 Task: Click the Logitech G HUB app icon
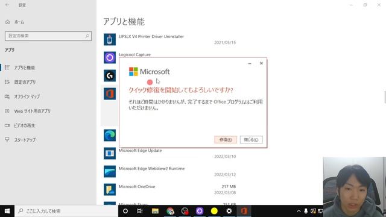coord(110,75)
